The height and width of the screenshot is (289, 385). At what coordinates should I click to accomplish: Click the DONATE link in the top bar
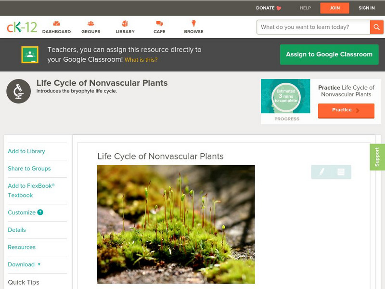coord(265,8)
